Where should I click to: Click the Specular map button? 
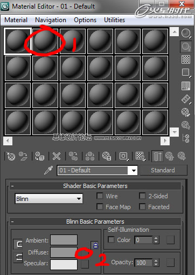click(85, 264)
